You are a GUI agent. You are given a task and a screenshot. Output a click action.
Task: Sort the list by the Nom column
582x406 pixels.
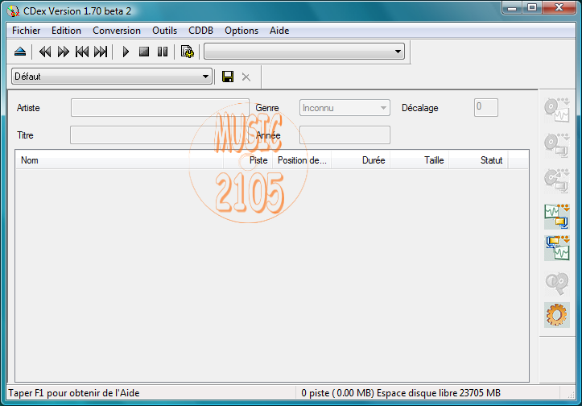click(x=119, y=160)
